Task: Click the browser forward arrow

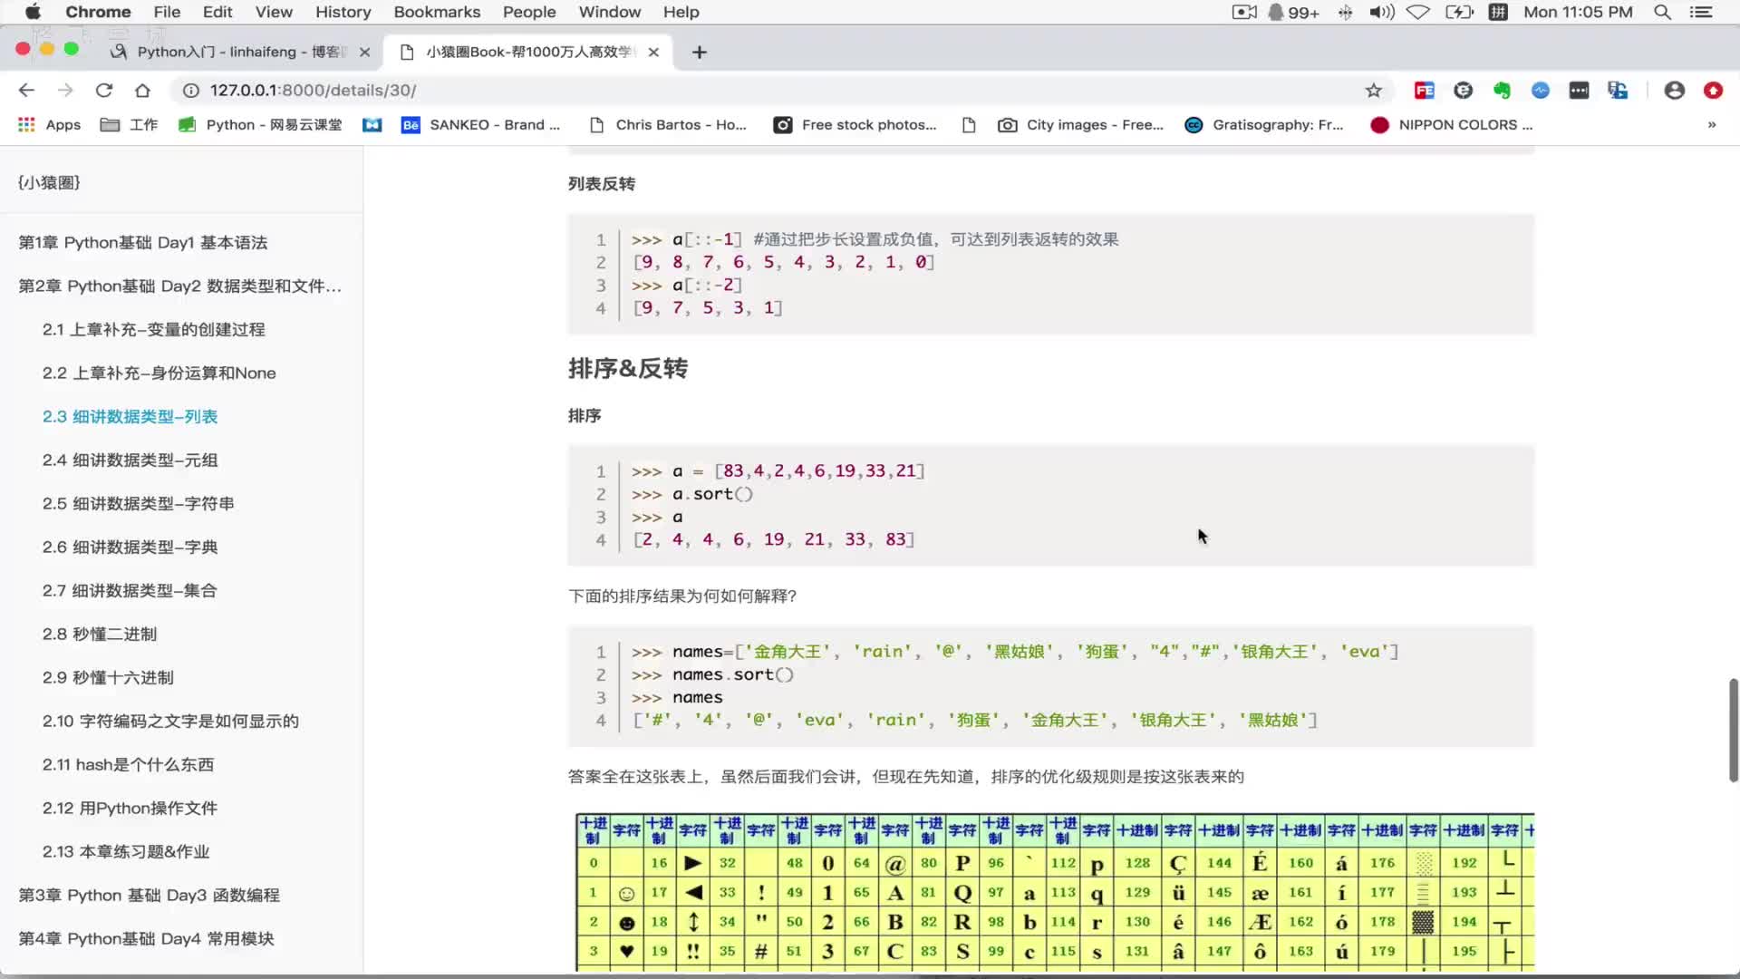Action: [x=65, y=90]
